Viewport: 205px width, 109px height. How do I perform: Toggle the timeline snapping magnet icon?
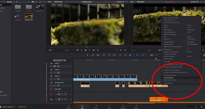pos(120,55)
